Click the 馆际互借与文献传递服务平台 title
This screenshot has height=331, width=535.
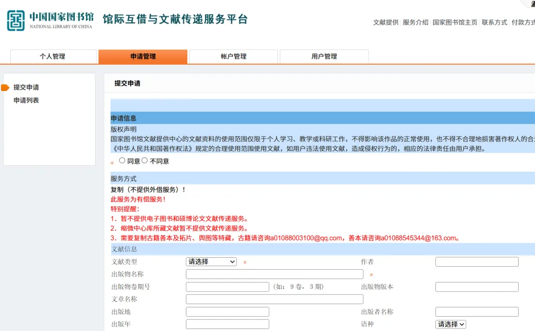pos(175,19)
